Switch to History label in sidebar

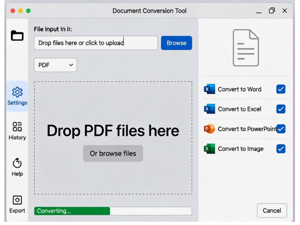click(17, 138)
